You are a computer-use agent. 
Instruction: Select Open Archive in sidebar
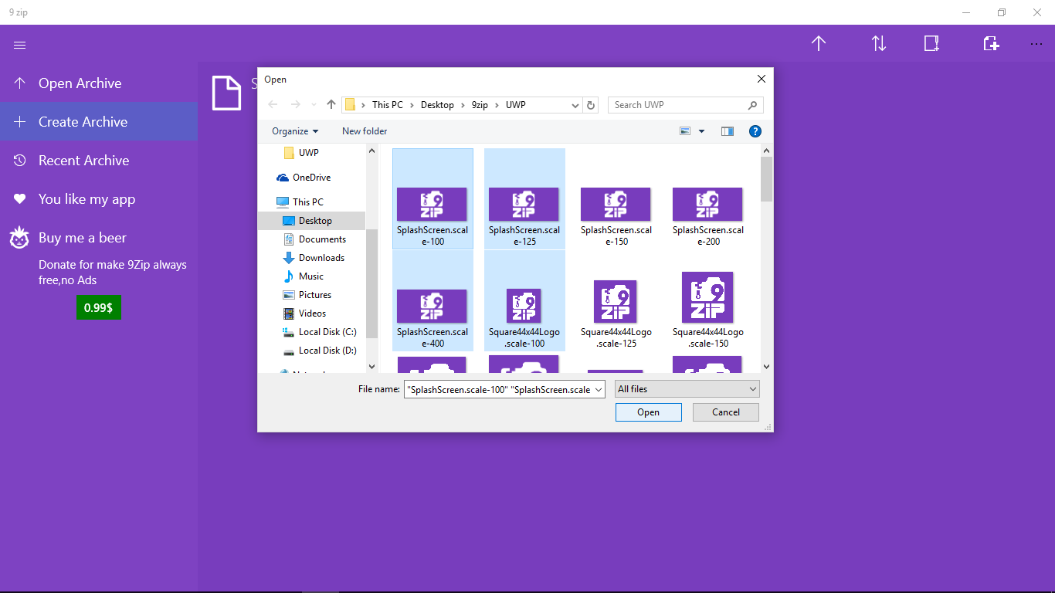click(99, 83)
